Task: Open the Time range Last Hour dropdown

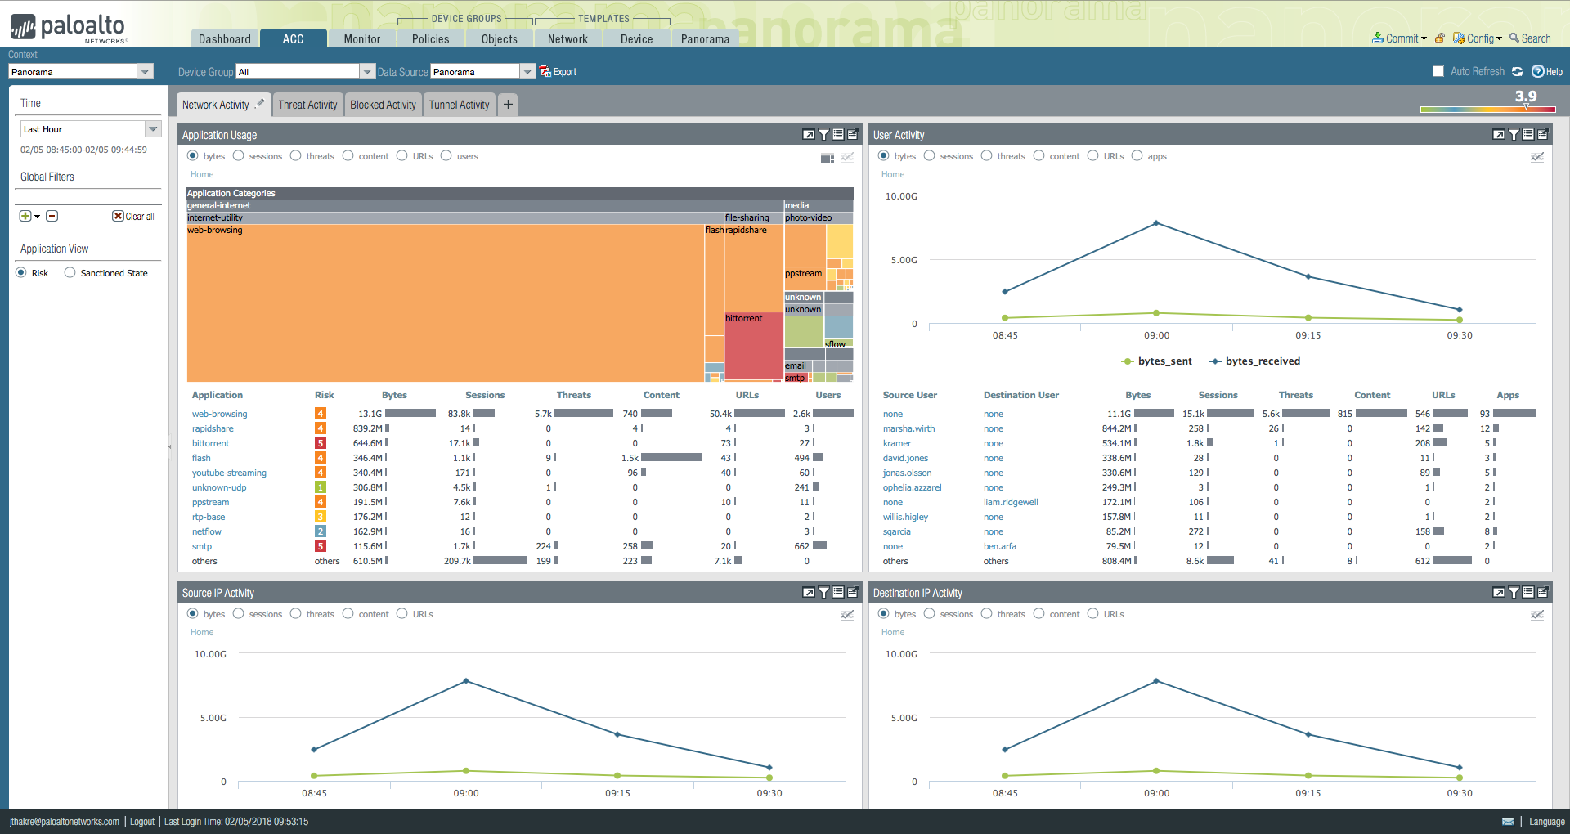Action: [91, 129]
